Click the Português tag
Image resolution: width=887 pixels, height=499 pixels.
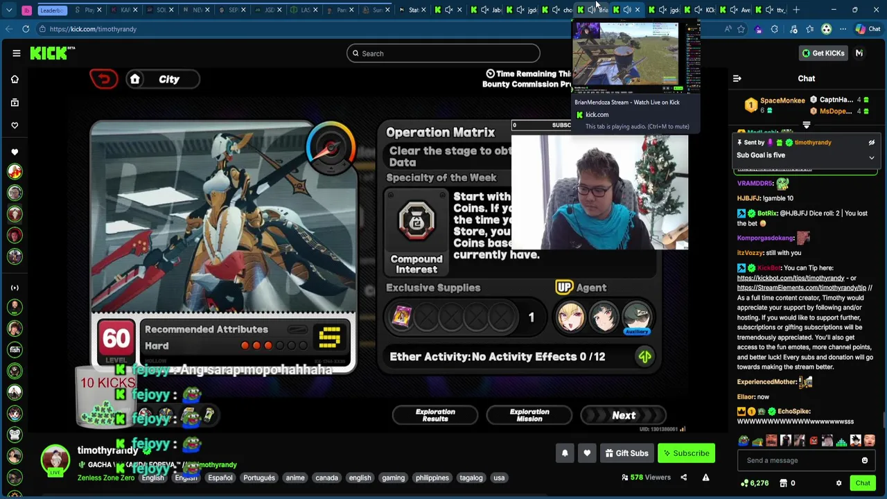point(259,478)
